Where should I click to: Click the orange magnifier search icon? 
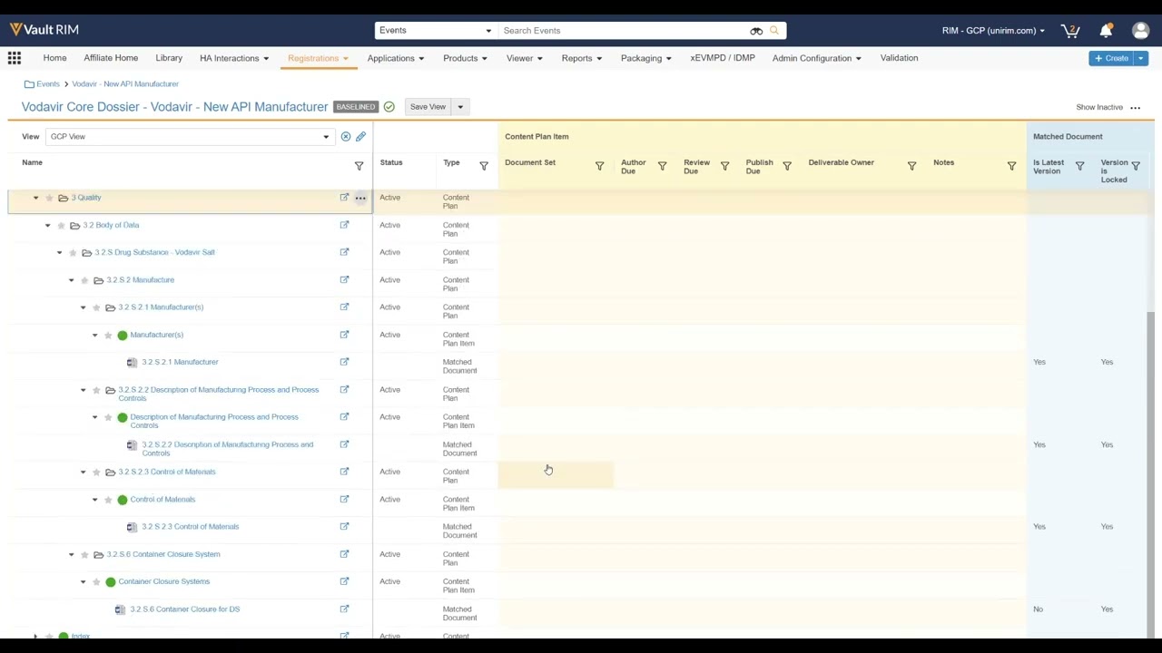pos(774,31)
